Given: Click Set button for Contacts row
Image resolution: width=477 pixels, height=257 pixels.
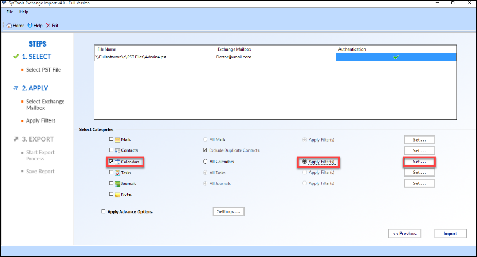Looking at the screenshot, I should tap(419, 150).
